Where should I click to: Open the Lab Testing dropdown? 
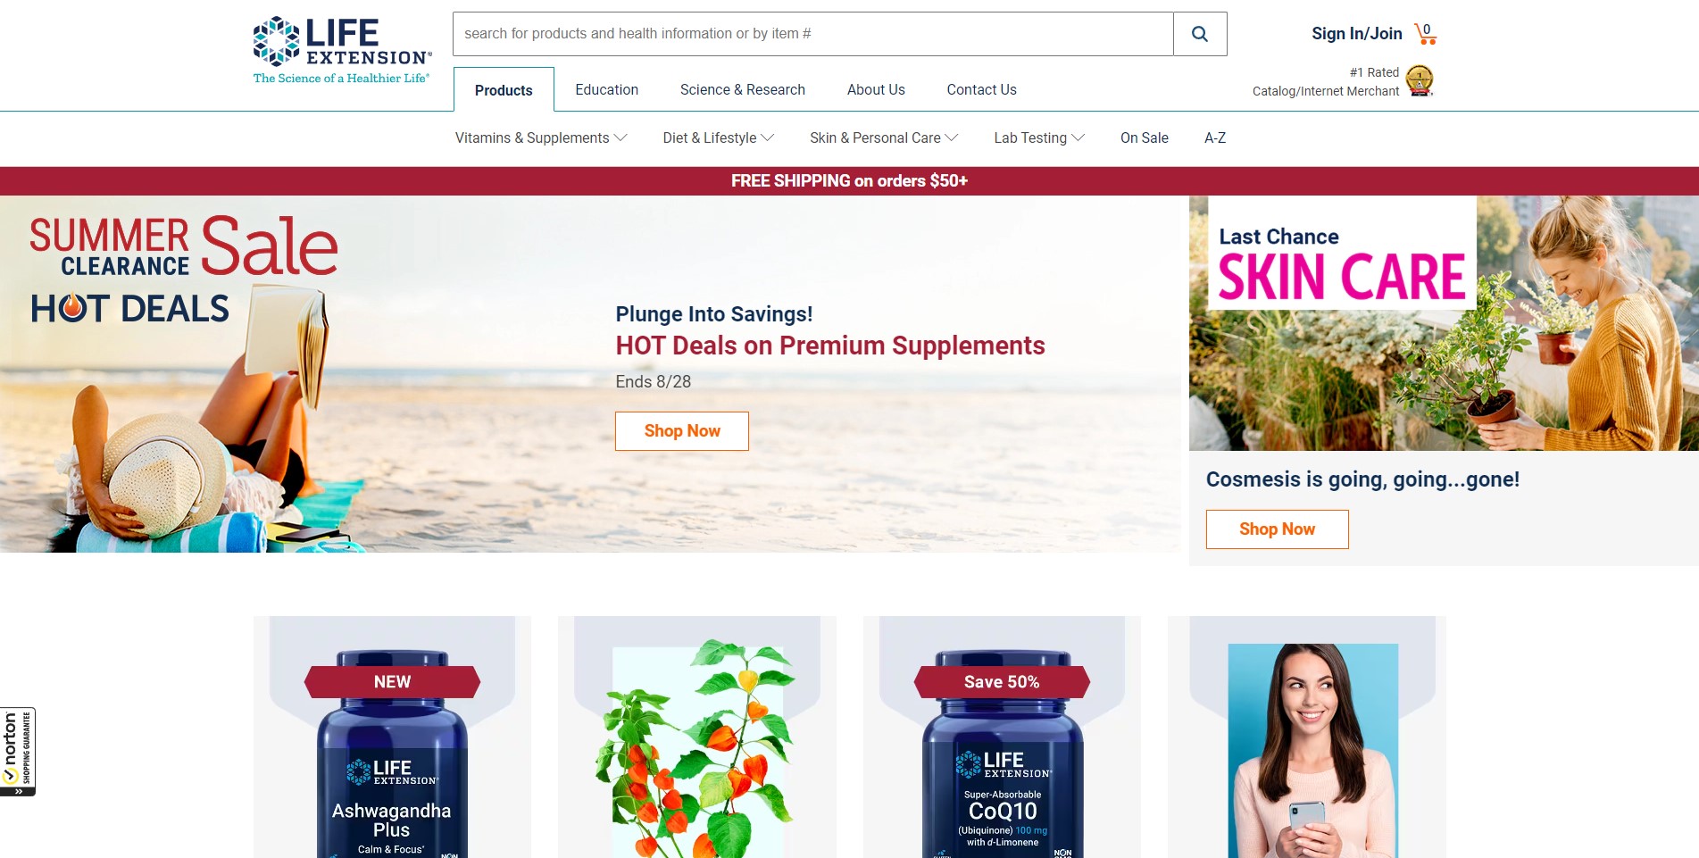1039,137
